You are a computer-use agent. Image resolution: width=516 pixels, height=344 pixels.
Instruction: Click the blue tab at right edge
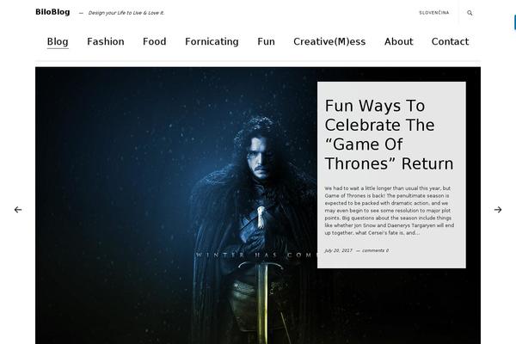coord(514,22)
